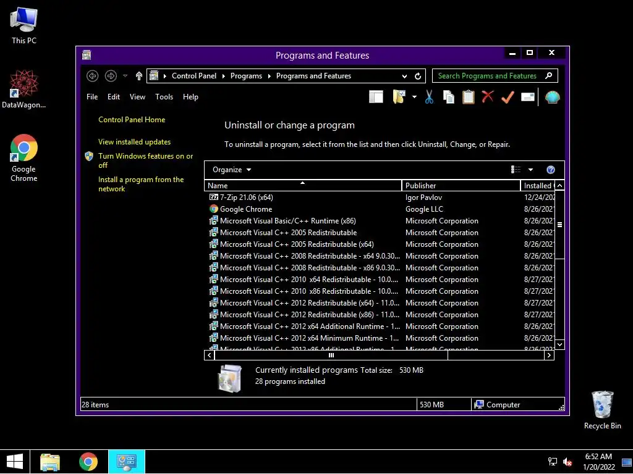Click the Control Panel breadcrumb
Image resolution: width=633 pixels, height=474 pixels.
(x=193, y=76)
